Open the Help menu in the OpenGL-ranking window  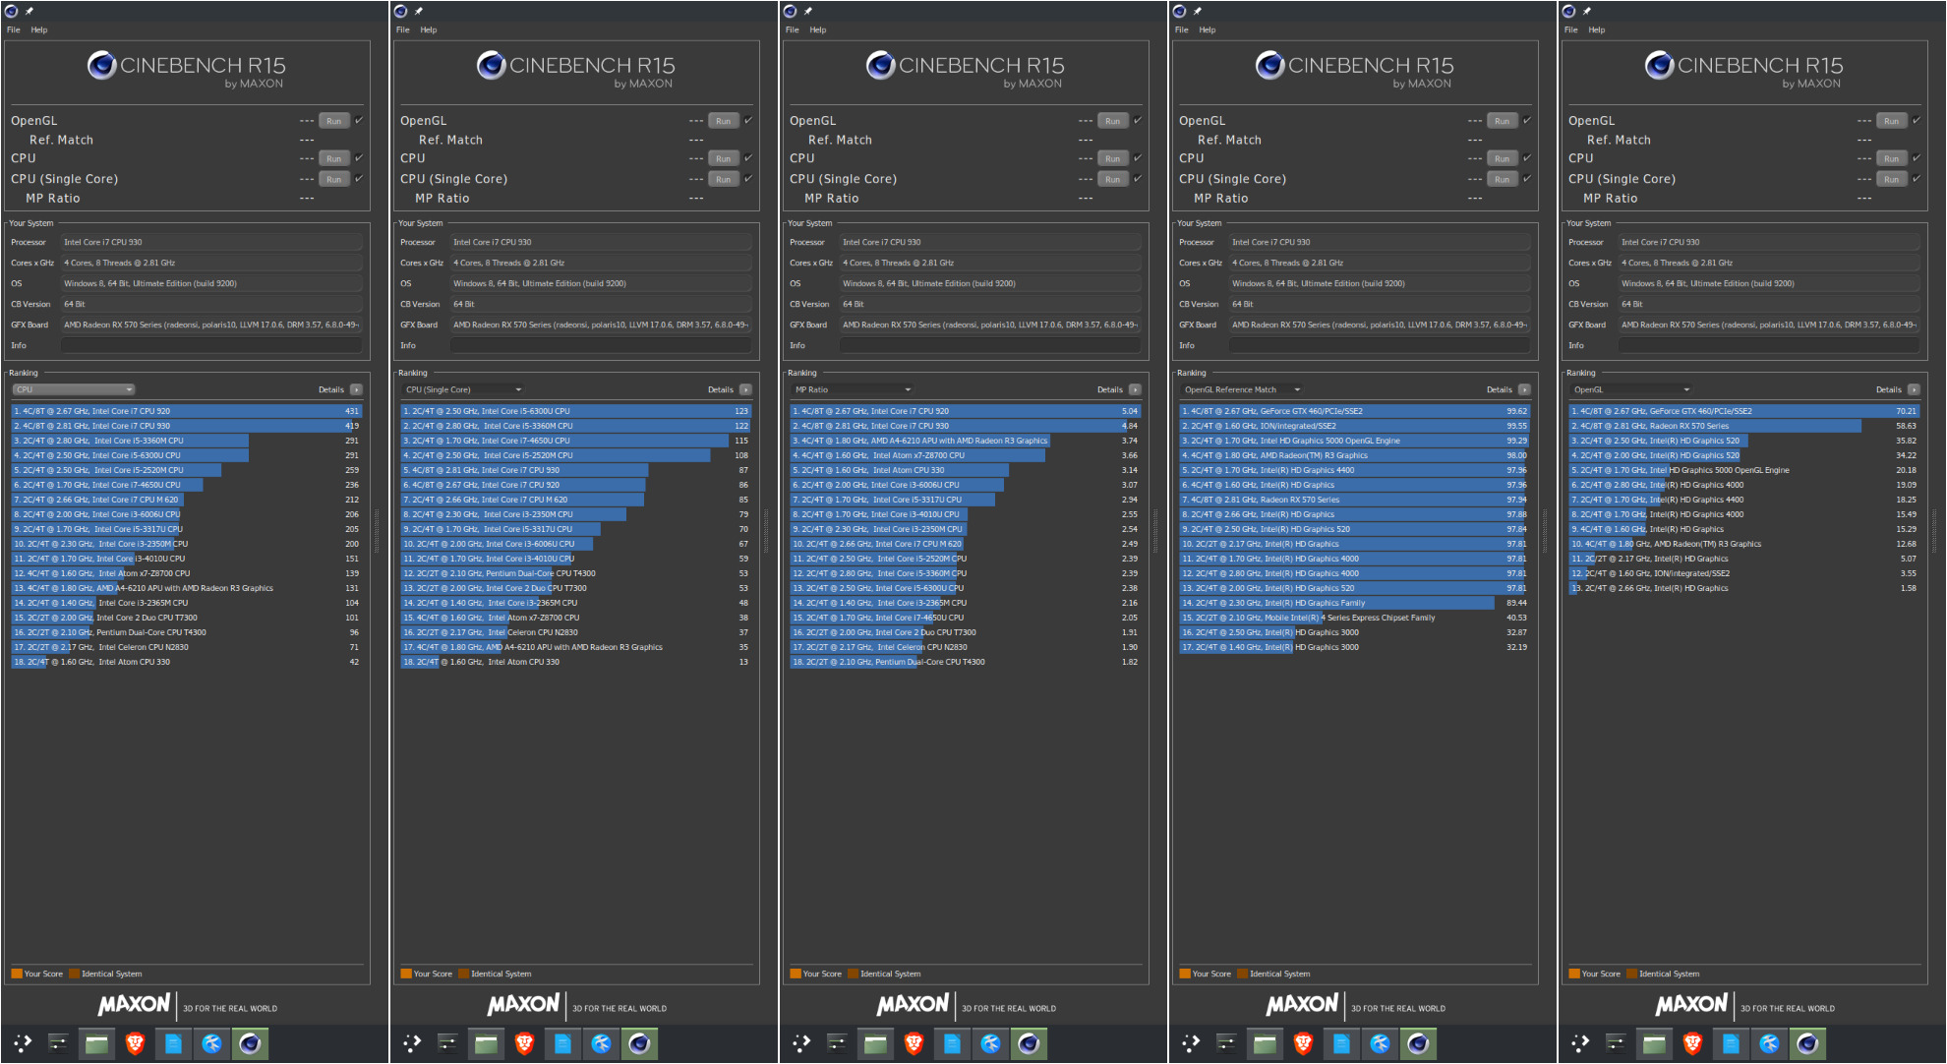point(1597,30)
